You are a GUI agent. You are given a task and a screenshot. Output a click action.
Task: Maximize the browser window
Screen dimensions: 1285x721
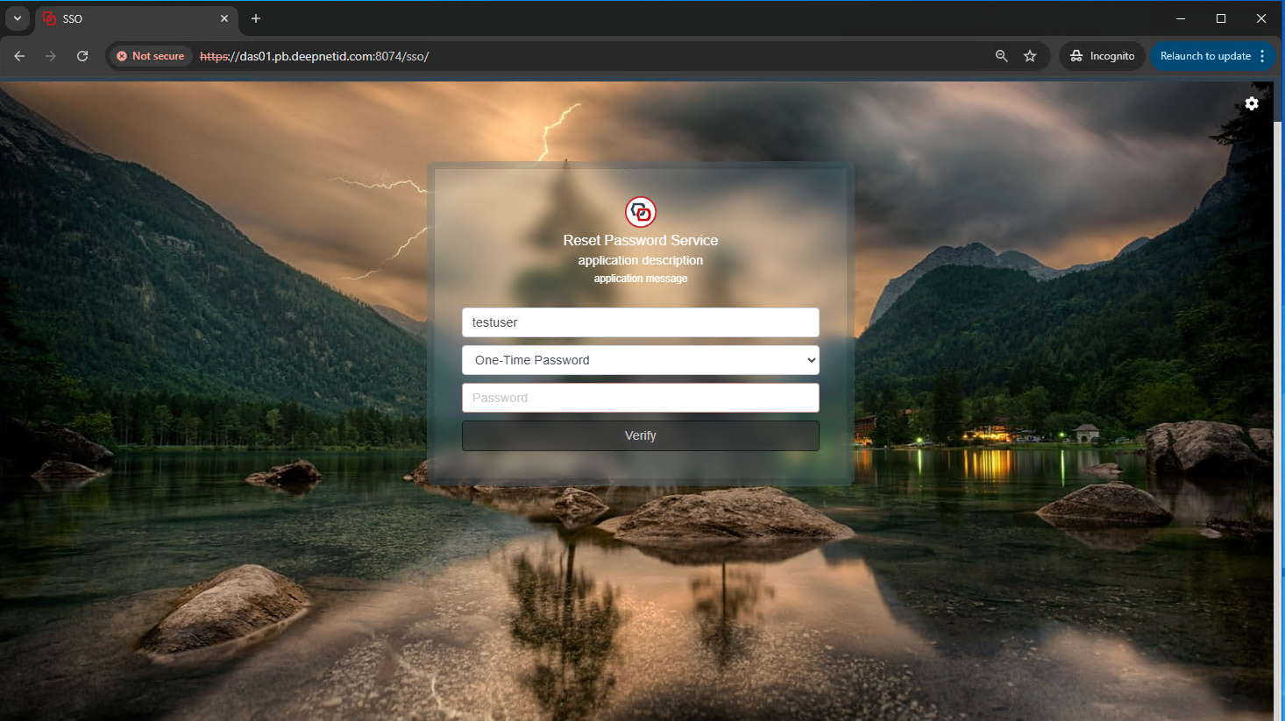[1221, 18]
